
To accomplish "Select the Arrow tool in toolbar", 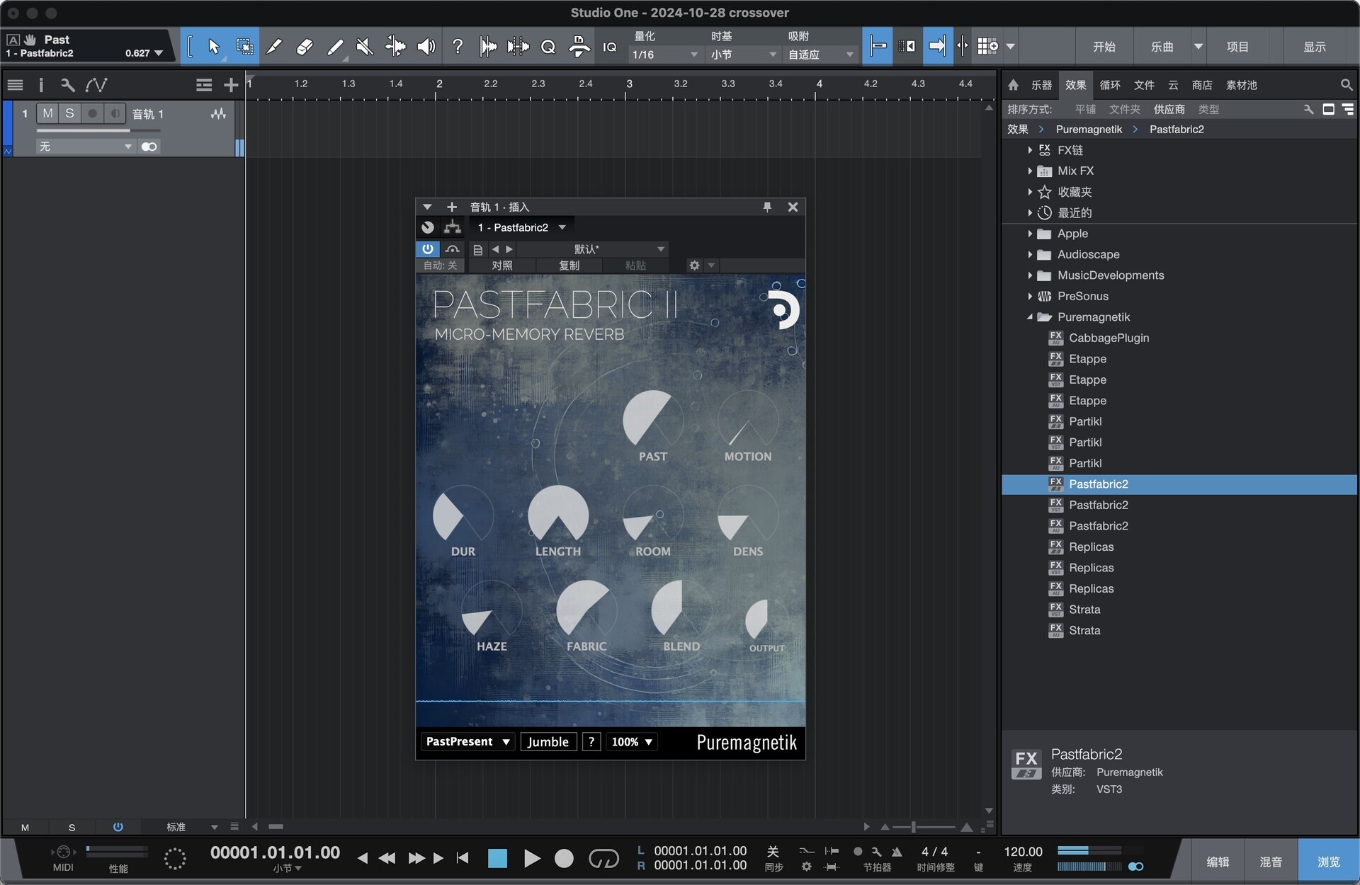I will 213,47.
